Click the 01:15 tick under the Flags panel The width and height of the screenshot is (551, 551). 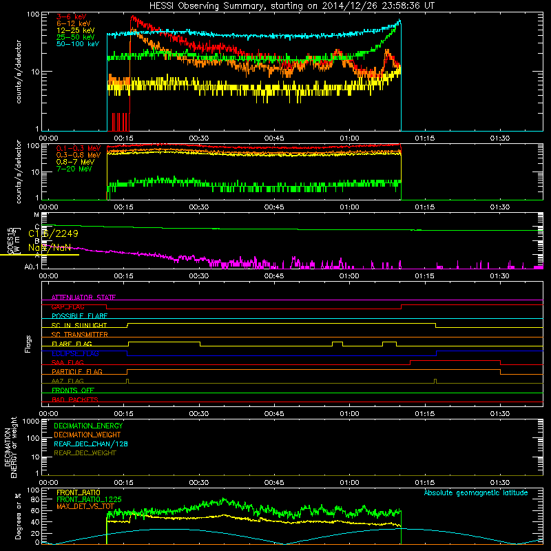[424, 414]
